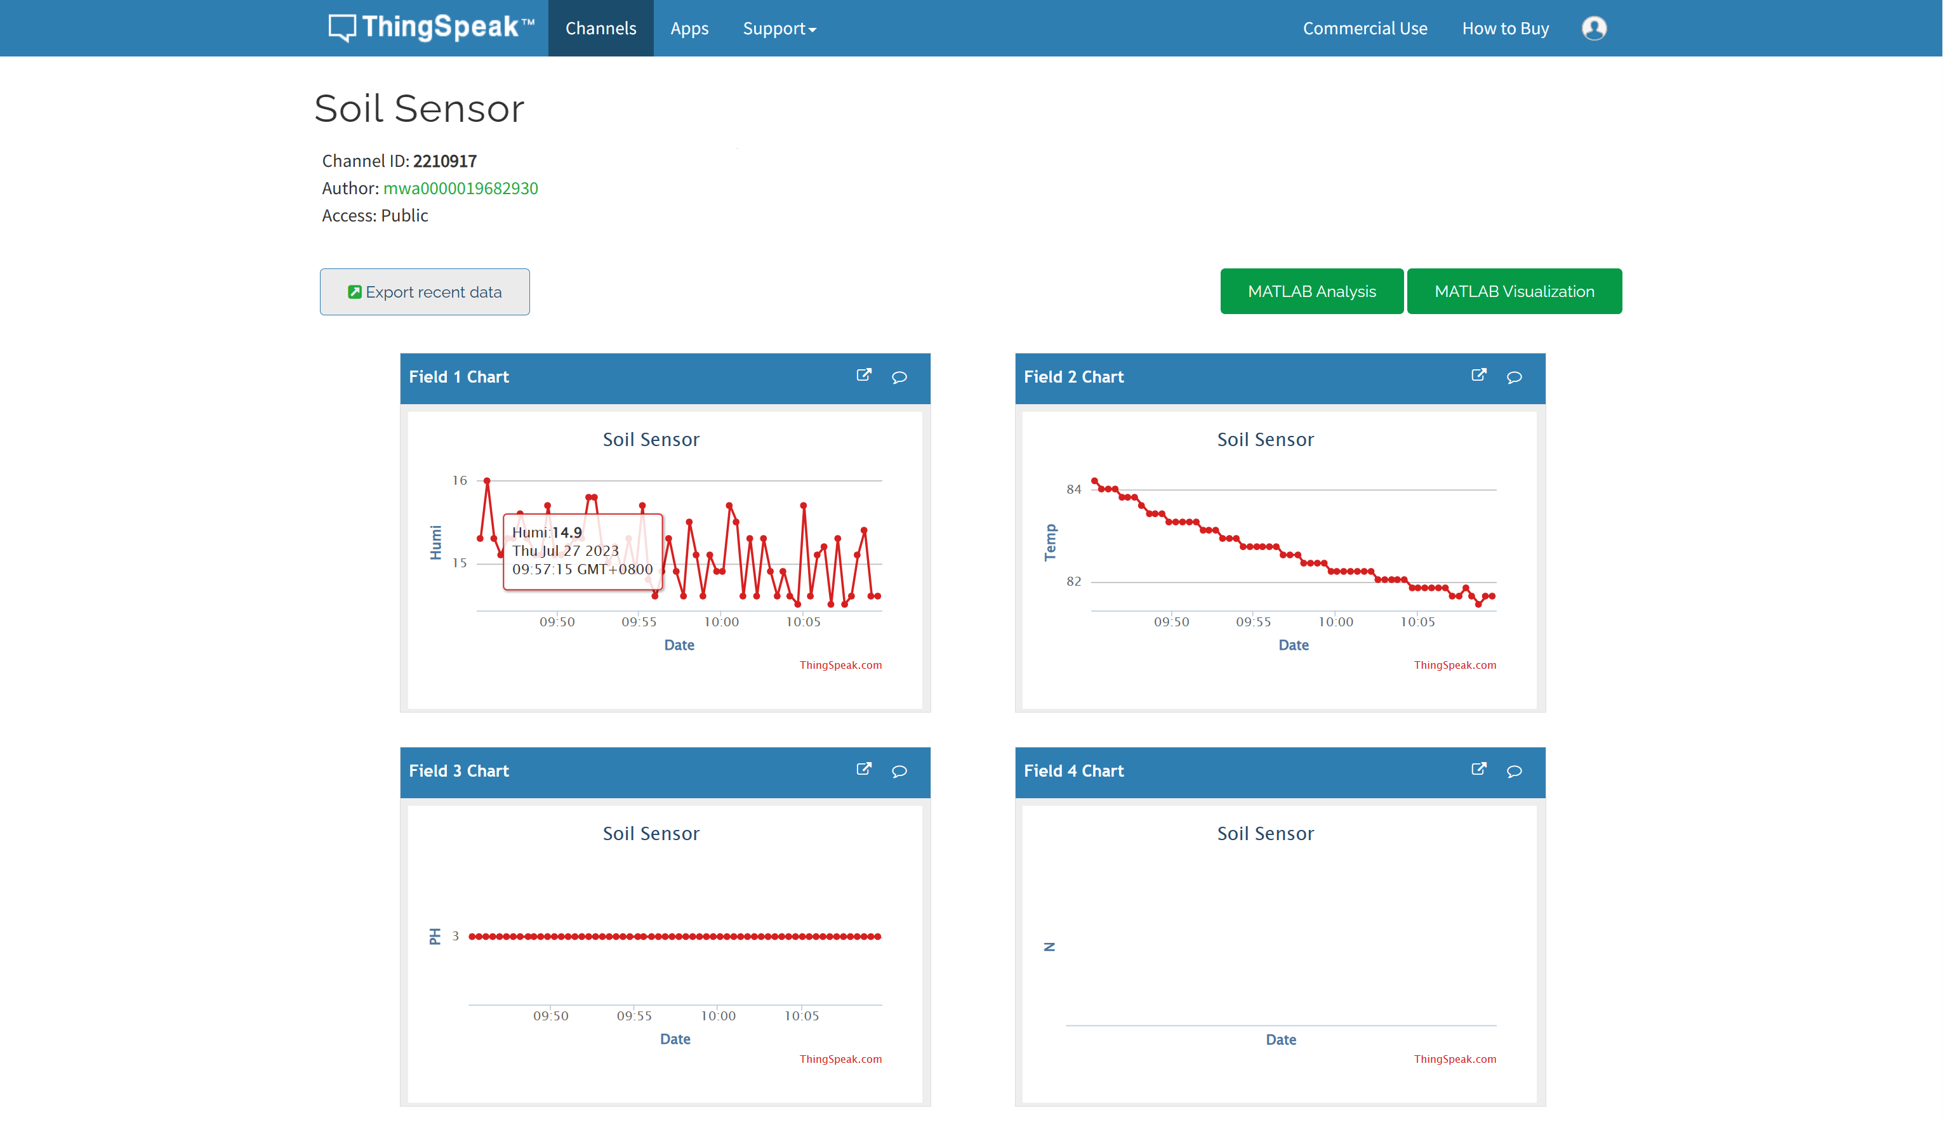Click the Field 1 Chart header title
This screenshot has width=1943, height=1125.
[x=459, y=377]
